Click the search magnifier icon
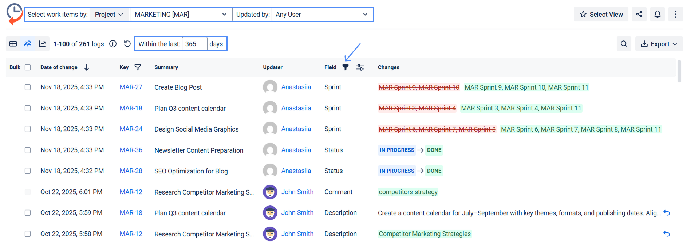Viewport: 691px width, 243px height. point(624,44)
